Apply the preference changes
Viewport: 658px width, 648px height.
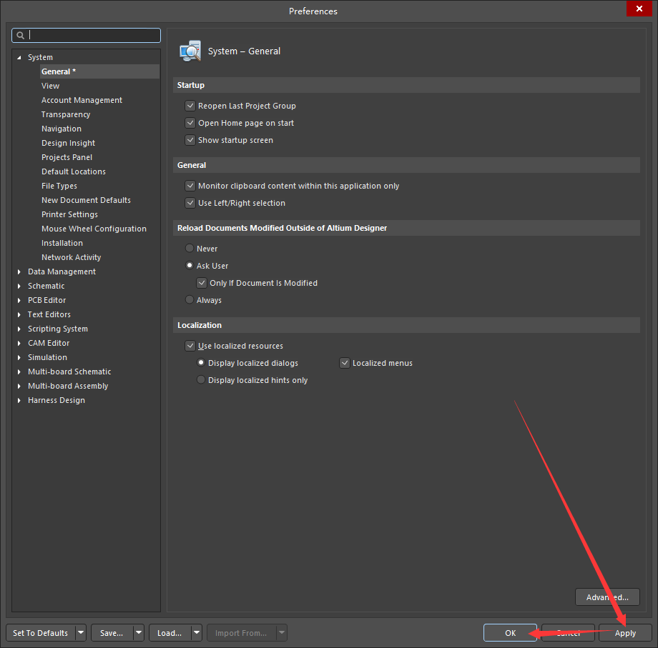625,632
